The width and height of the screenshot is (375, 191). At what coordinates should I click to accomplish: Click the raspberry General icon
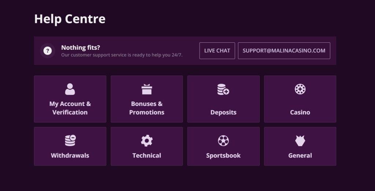tap(300, 141)
